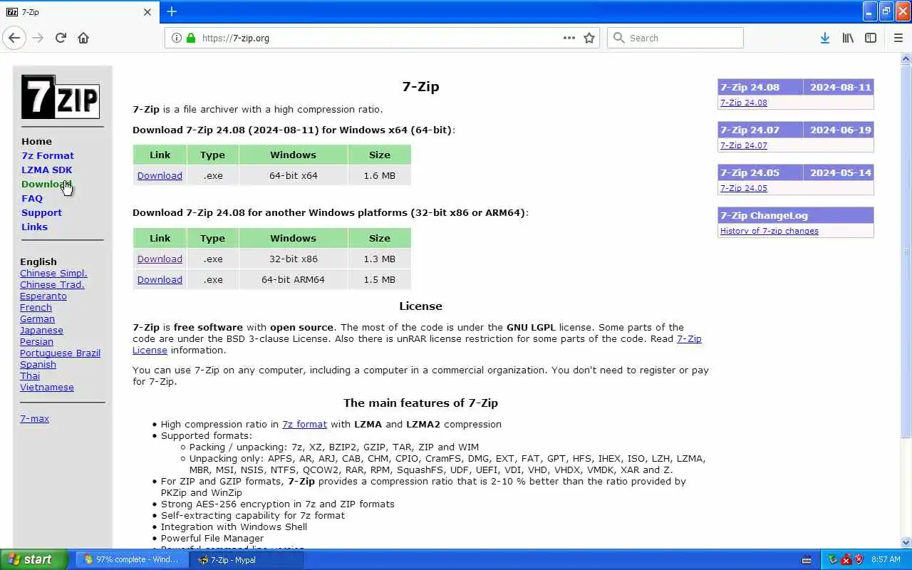Open the 7z Format page
This screenshot has width=912, height=570.
48,155
